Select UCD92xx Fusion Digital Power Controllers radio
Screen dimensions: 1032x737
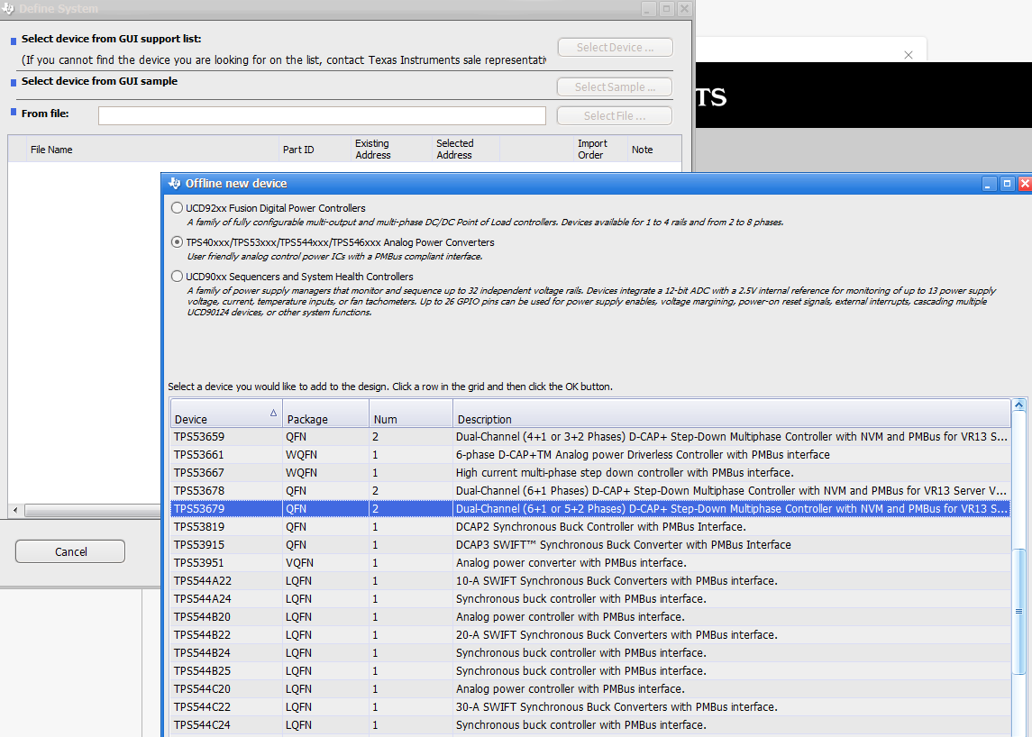[177, 208]
